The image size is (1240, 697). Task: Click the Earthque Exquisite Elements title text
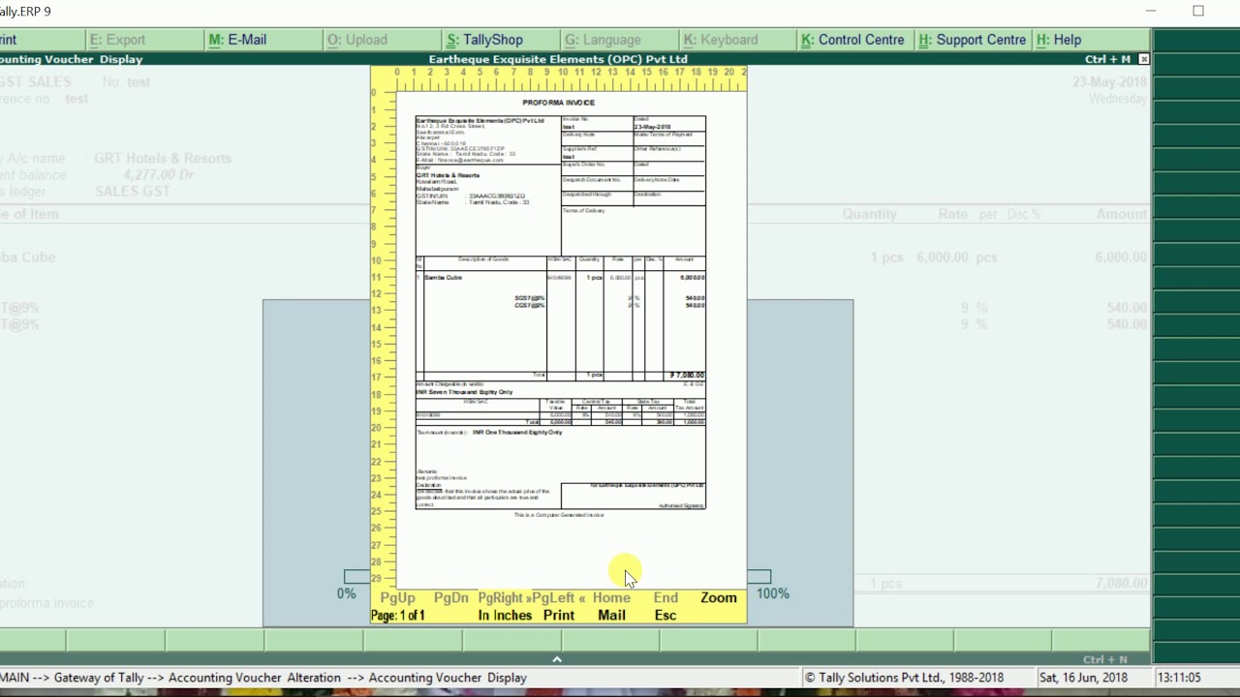[558, 59]
